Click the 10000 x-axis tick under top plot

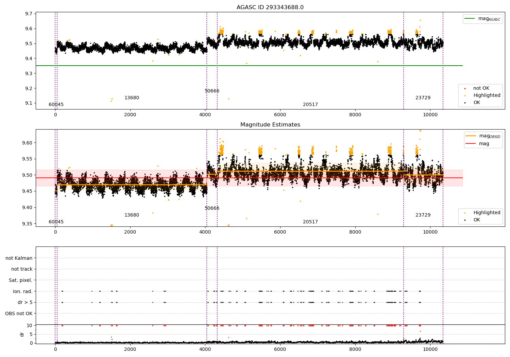(x=430, y=115)
